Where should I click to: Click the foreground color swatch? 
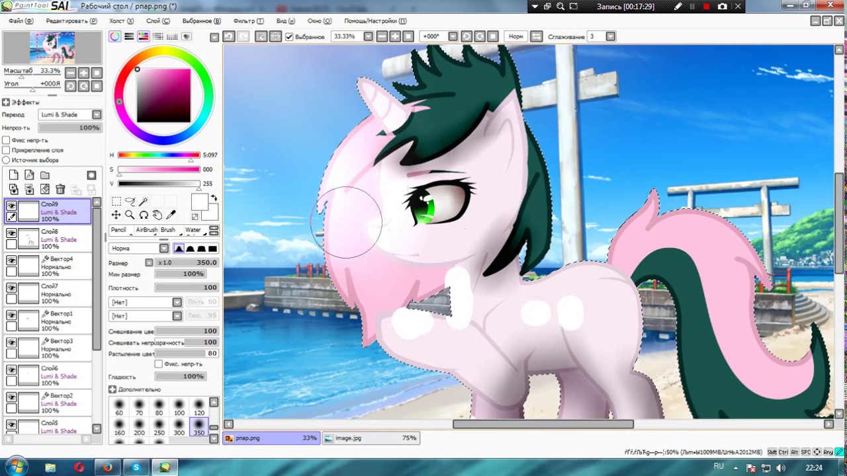point(200,202)
